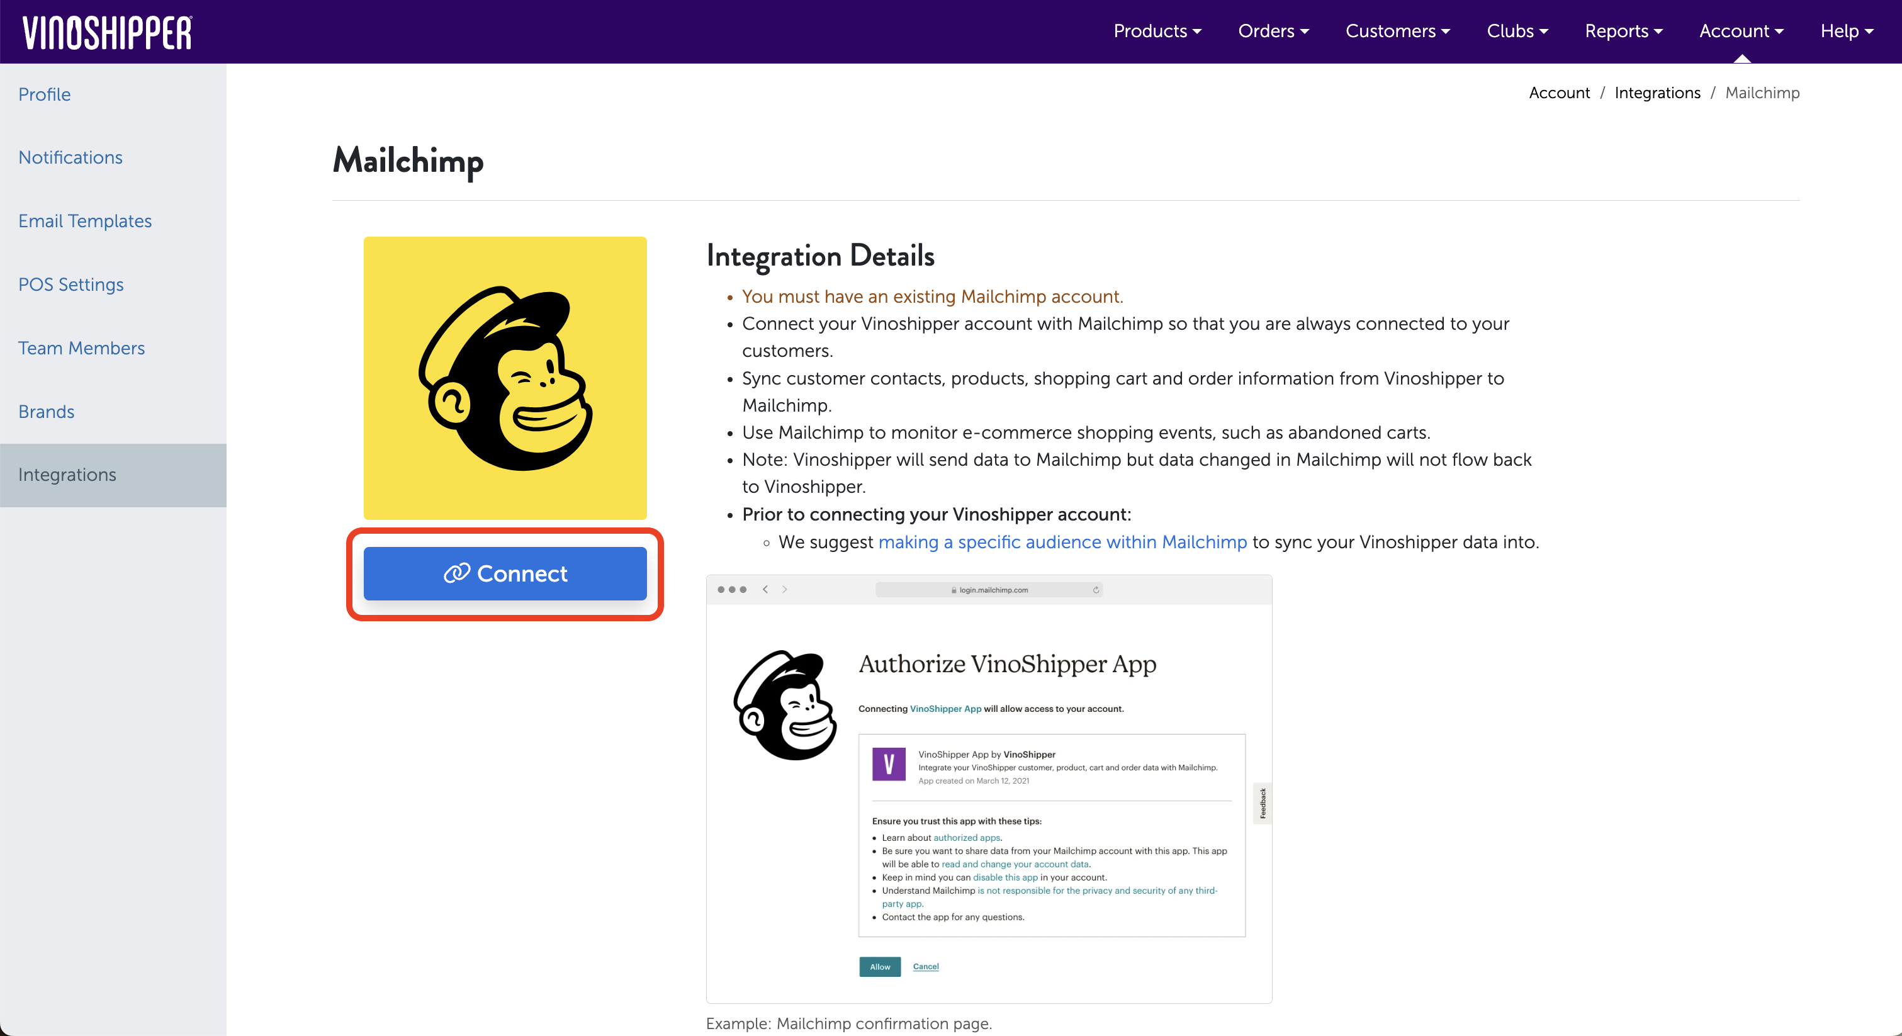Open the Brands section
Viewport: 1902px width, 1036px height.
47,411
